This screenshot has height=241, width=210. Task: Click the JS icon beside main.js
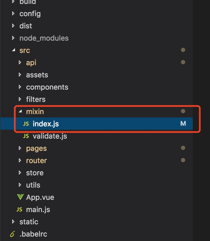[19, 210]
